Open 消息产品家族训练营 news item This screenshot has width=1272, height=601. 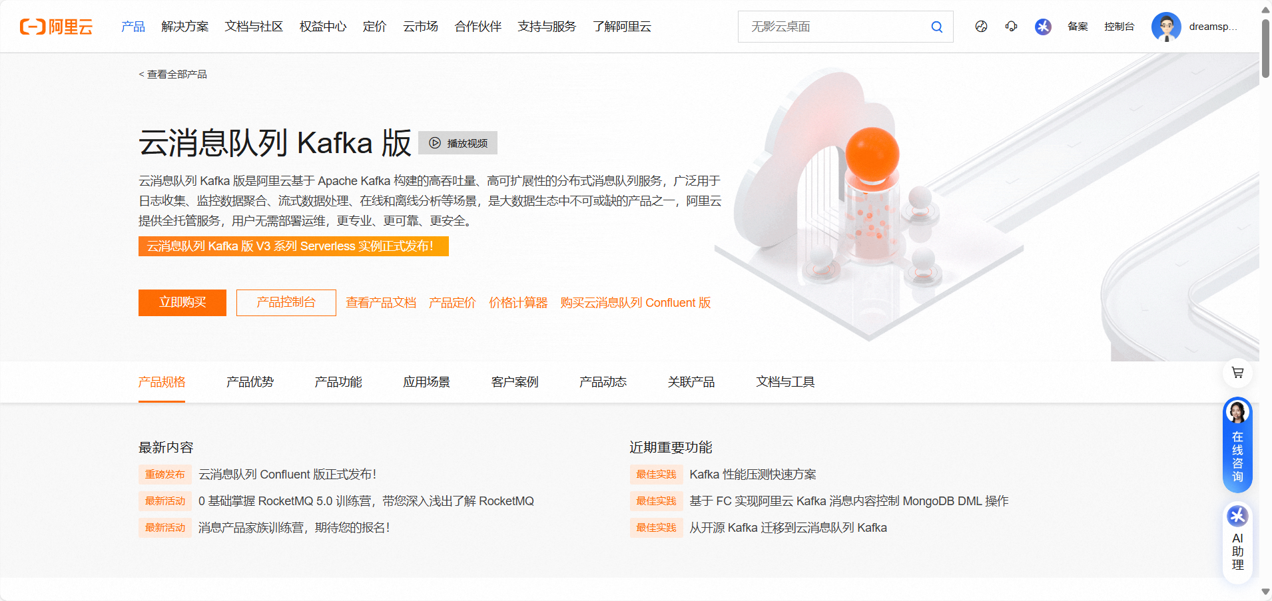pyautogui.click(x=294, y=528)
